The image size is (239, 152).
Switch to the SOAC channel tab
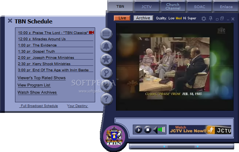coord(199,7)
